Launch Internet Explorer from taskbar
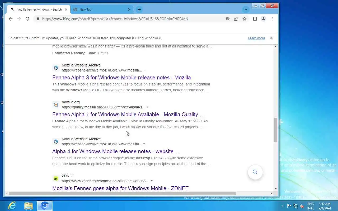Screen dimensions: 338x211 click(x=12, y=206)
